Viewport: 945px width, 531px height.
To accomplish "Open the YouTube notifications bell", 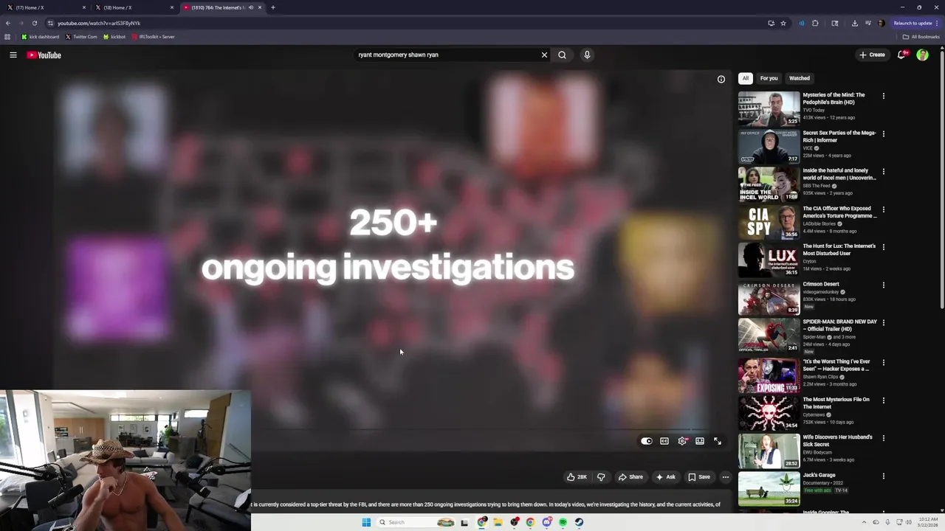I will pyautogui.click(x=901, y=55).
